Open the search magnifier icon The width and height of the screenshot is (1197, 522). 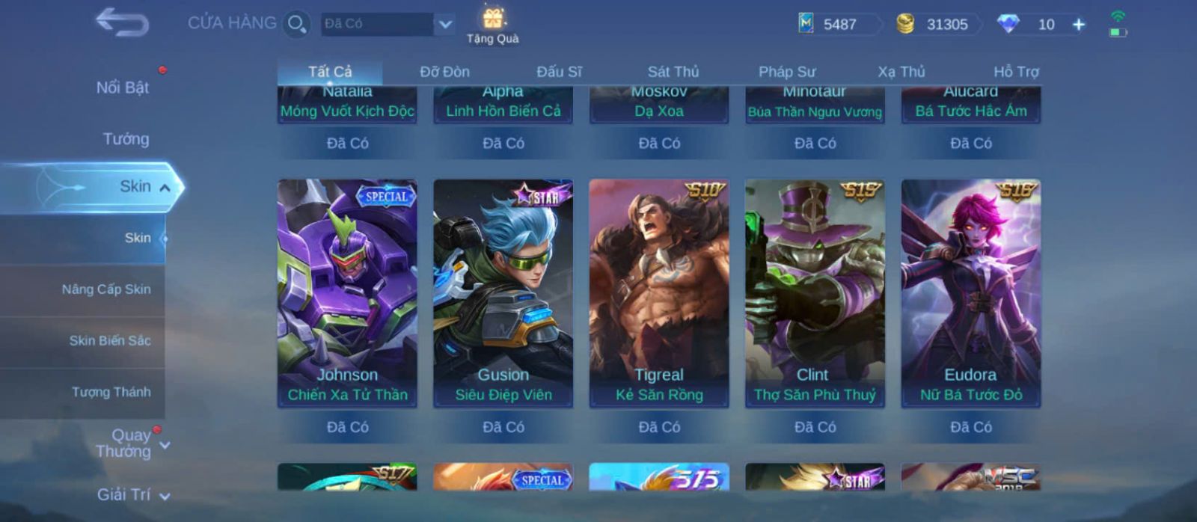[296, 24]
